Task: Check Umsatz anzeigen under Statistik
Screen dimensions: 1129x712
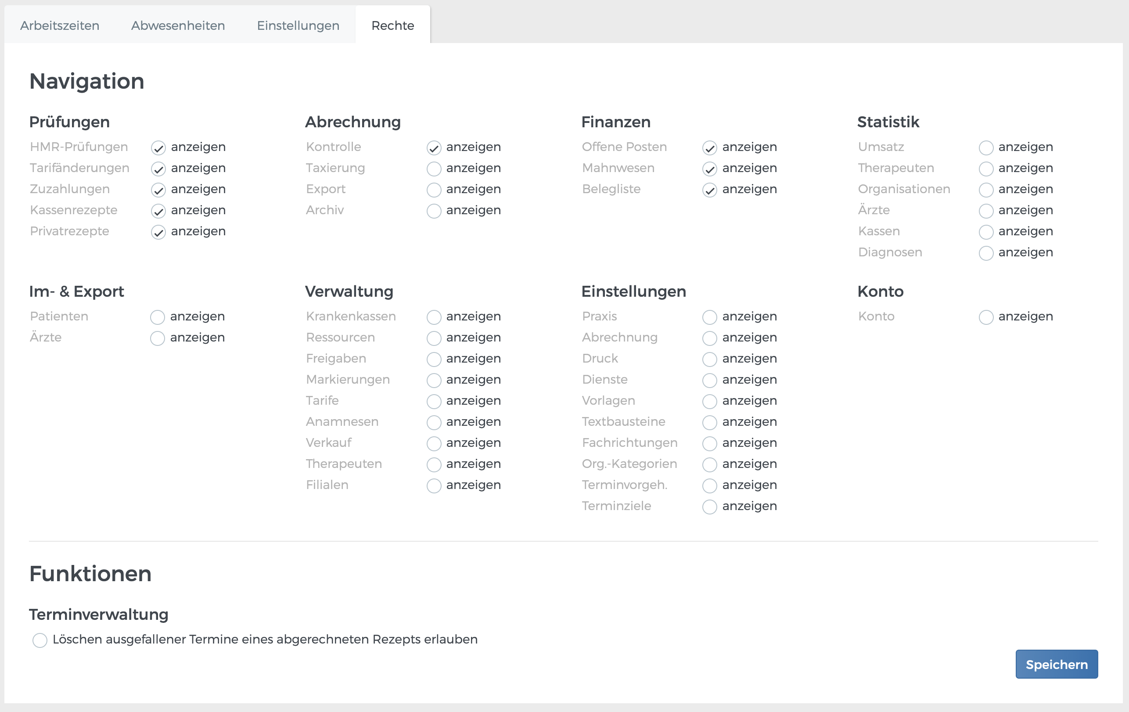Action: click(x=985, y=148)
